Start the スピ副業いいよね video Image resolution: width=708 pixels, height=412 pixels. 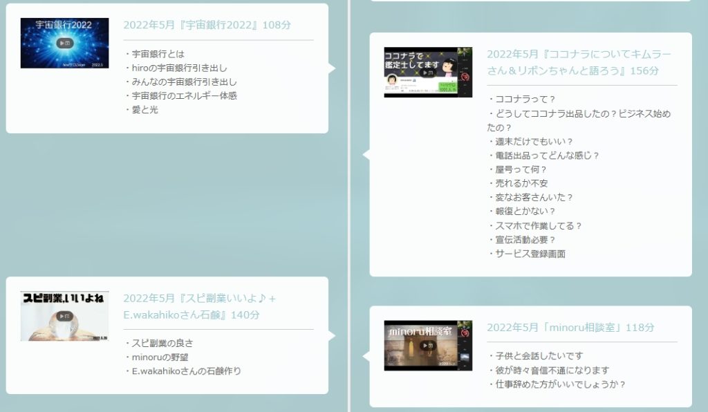point(64,316)
